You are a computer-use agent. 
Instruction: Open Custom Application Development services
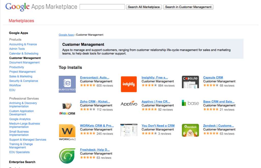pos(21,113)
